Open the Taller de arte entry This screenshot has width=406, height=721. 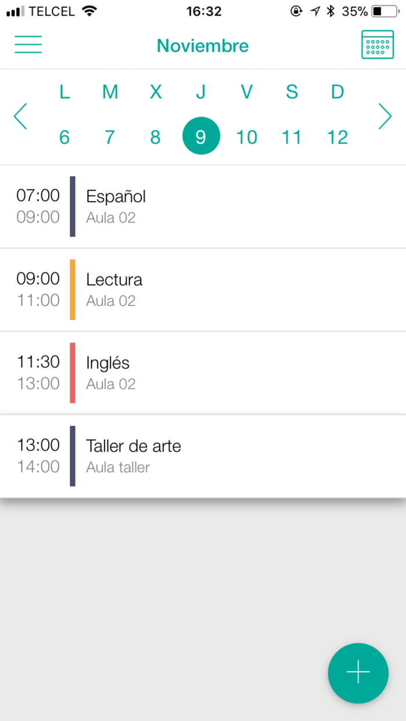[x=203, y=456]
